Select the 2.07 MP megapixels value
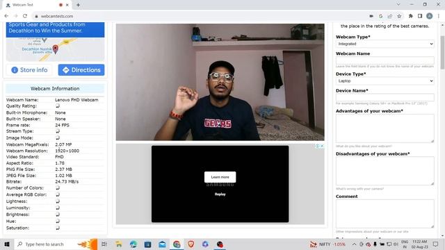Viewport: 445px width, 250px height. click(63, 144)
